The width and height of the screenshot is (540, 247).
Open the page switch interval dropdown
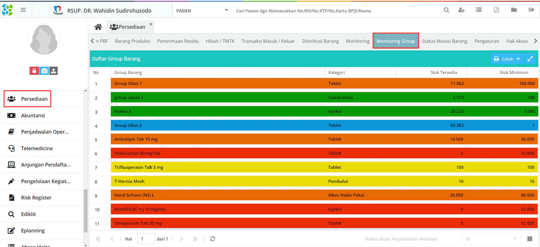coord(491,239)
